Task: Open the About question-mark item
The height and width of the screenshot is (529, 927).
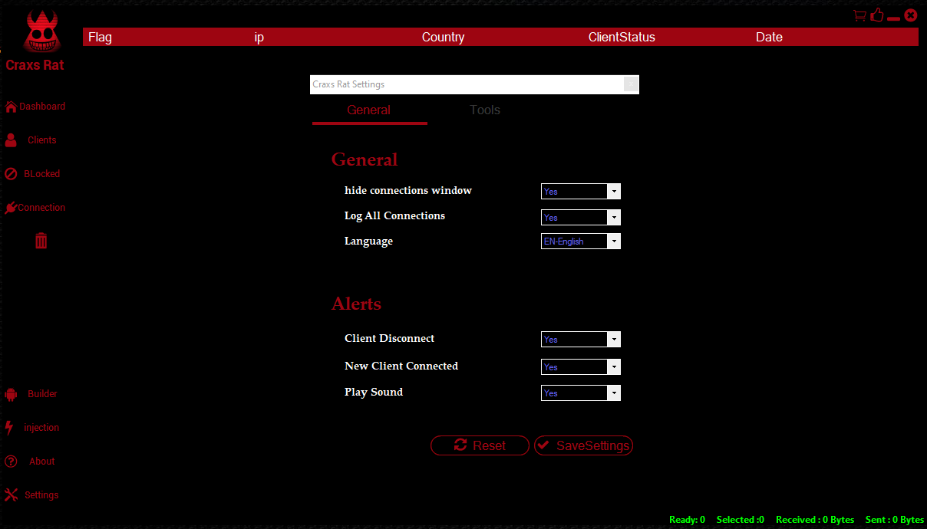Action: coord(31,462)
